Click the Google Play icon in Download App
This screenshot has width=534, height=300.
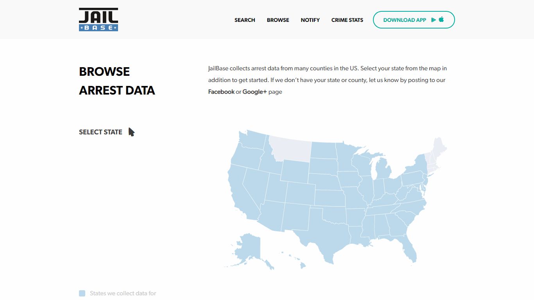434,20
